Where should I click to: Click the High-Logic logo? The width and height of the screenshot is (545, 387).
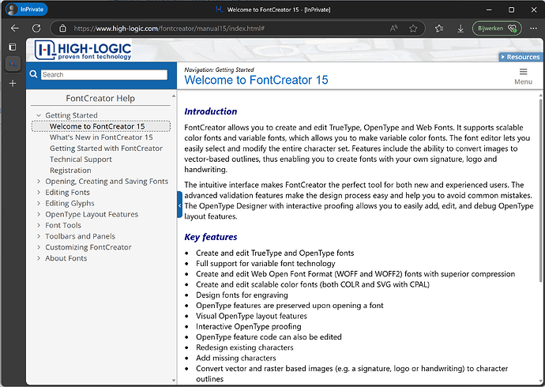coord(83,51)
